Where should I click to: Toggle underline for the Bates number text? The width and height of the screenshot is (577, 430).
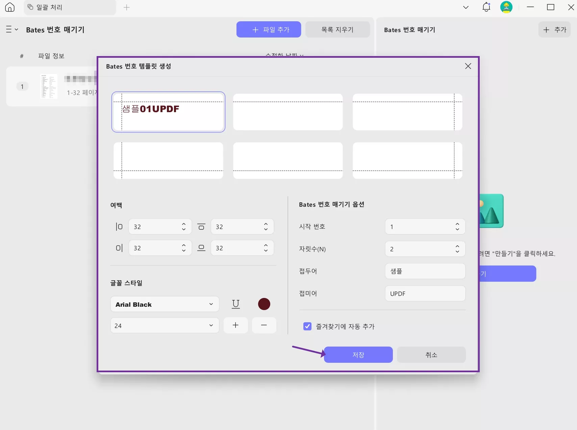click(x=235, y=304)
